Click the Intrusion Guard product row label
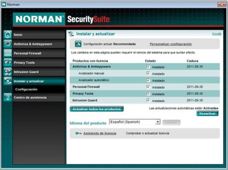Image resolution: width=228 pixels, height=170 pixels. pos(85,100)
